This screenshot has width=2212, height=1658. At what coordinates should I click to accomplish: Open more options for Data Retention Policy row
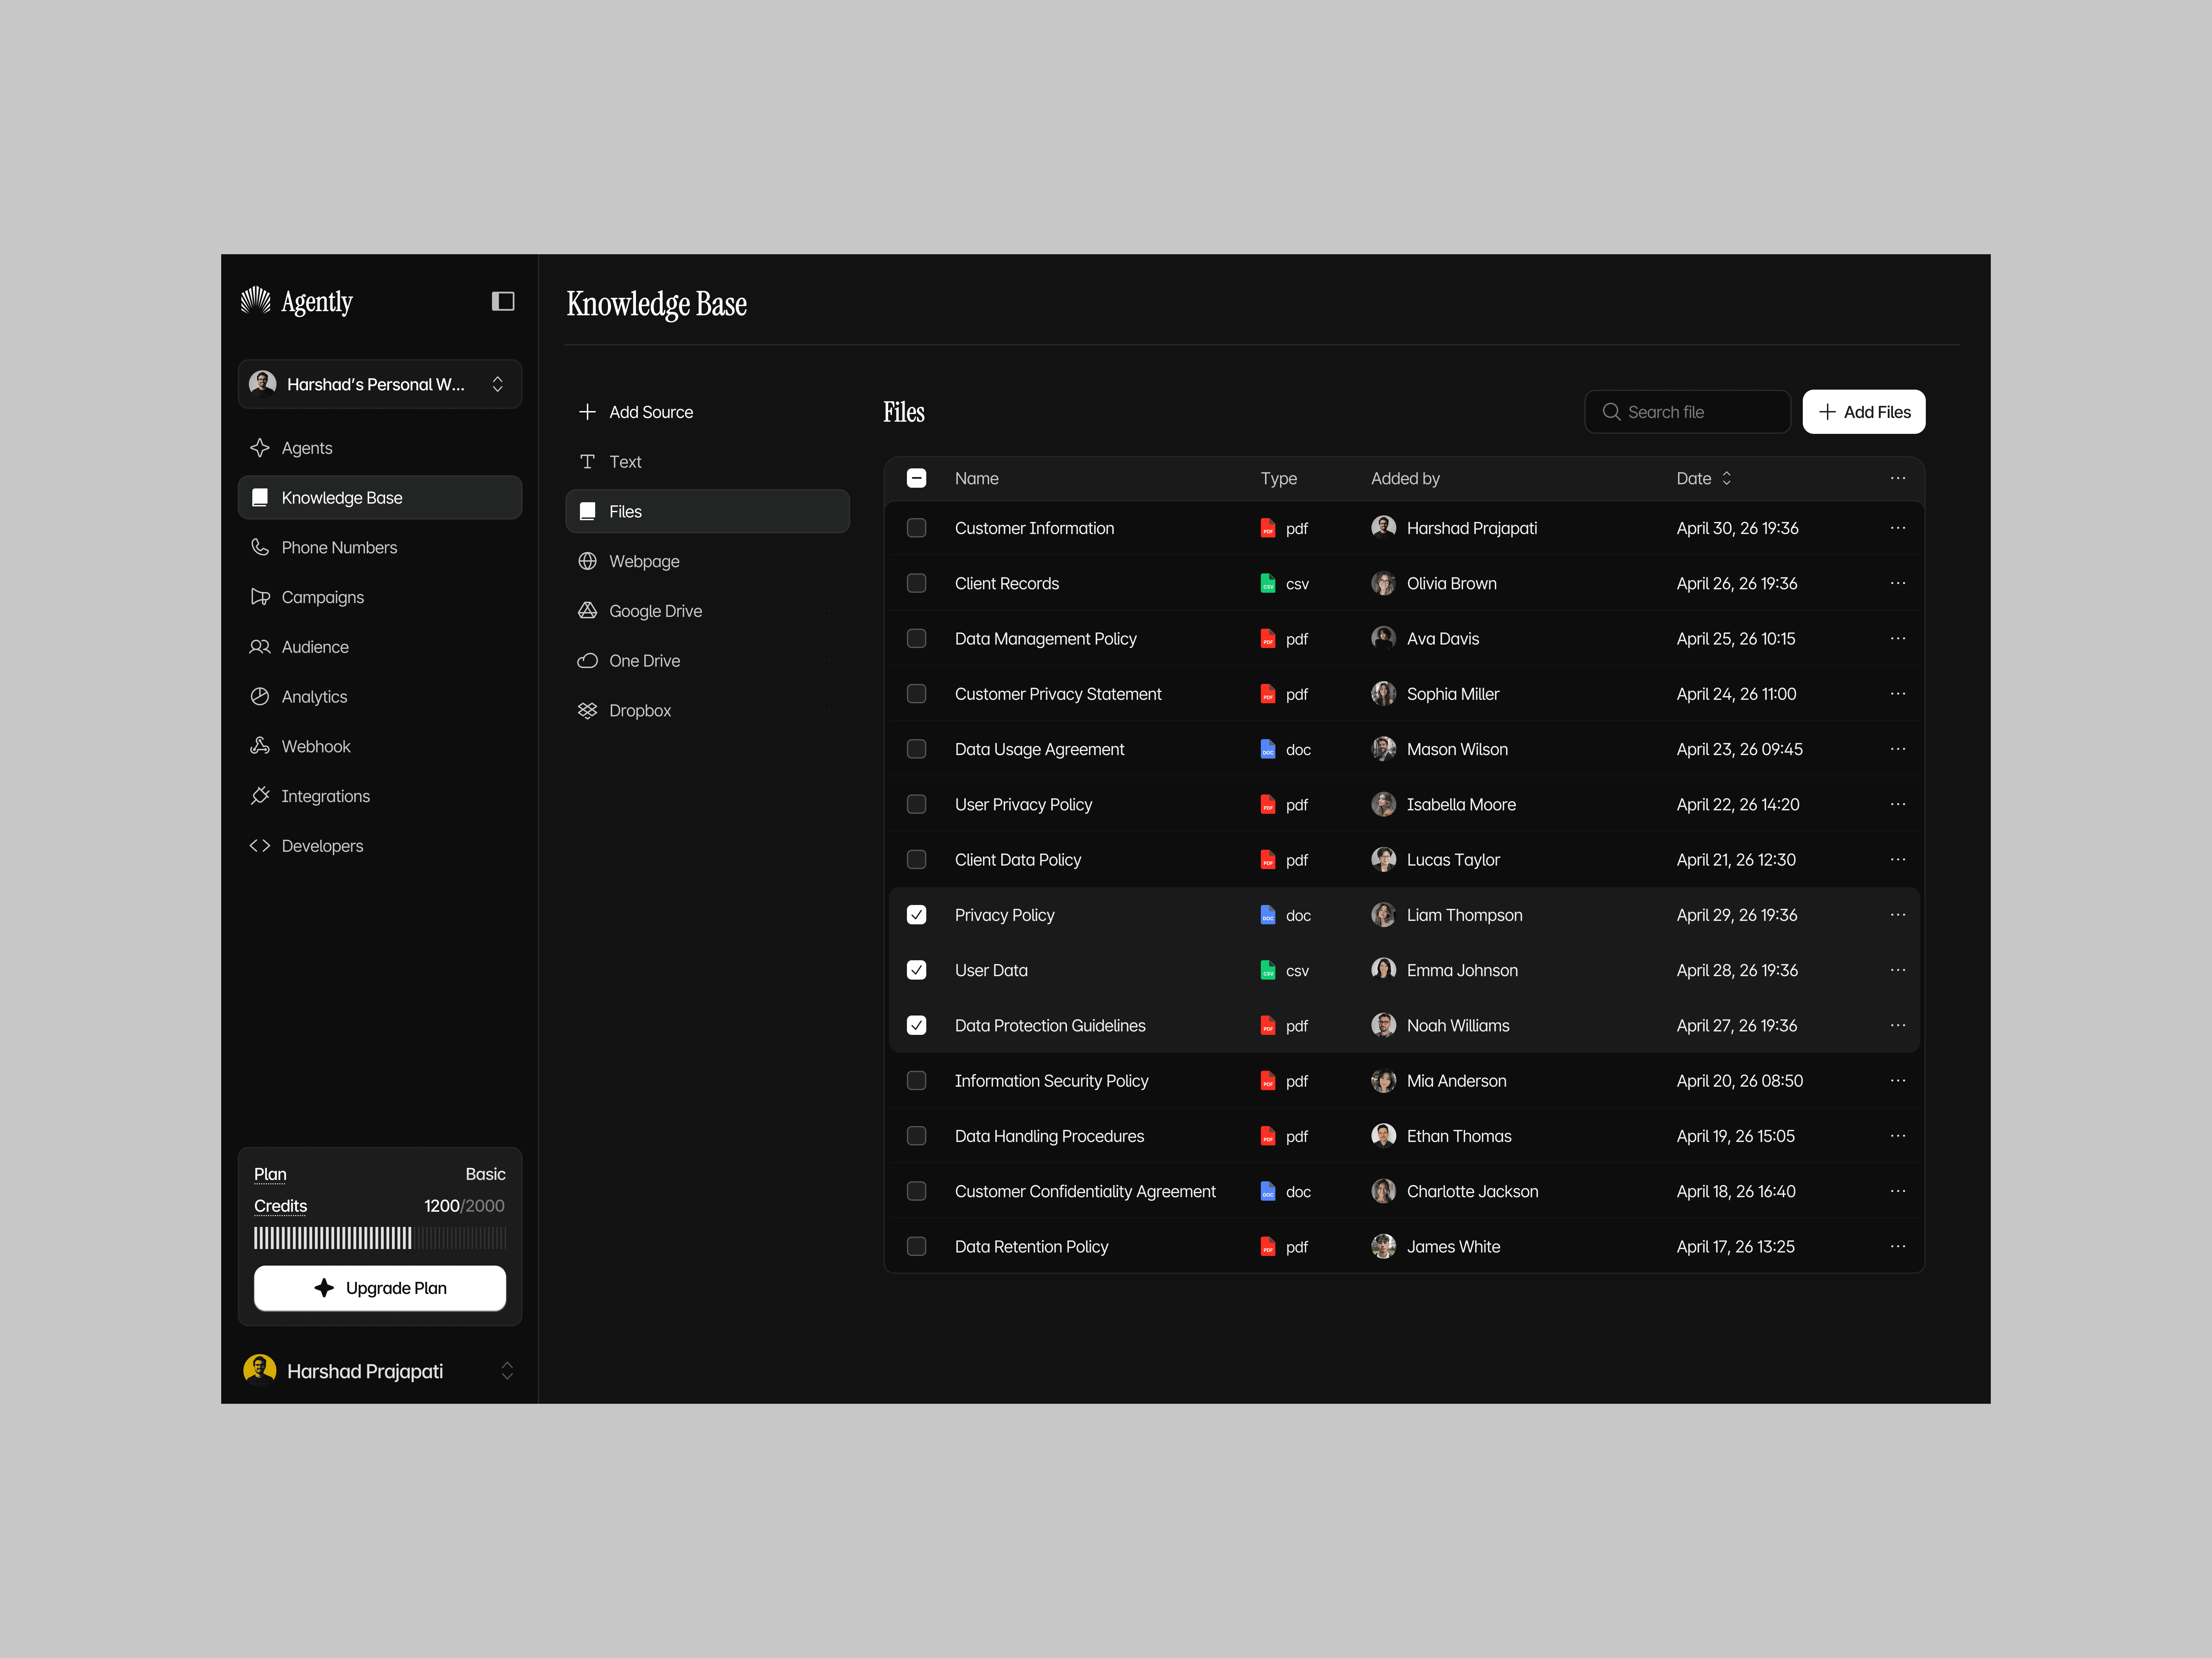[1898, 1246]
